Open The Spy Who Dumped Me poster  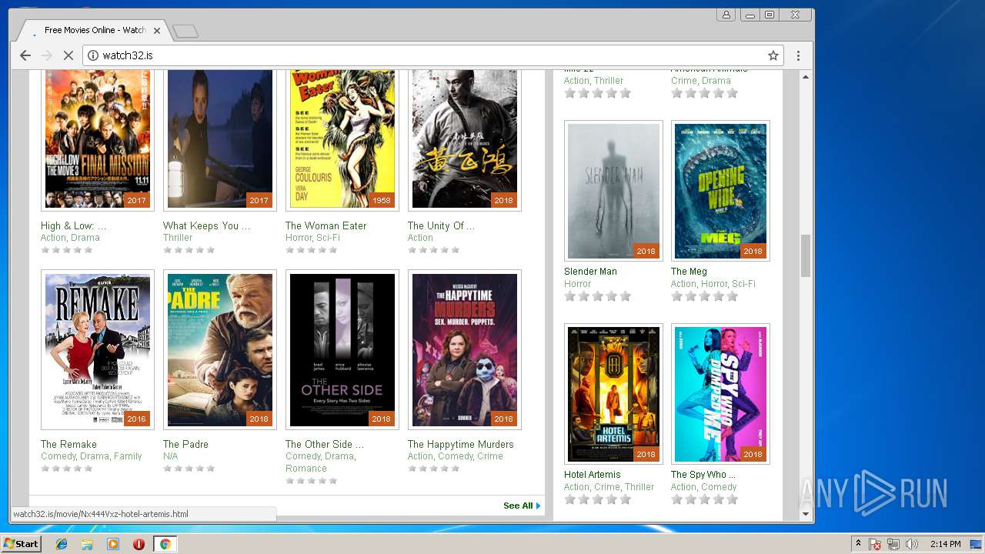pos(720,394)
